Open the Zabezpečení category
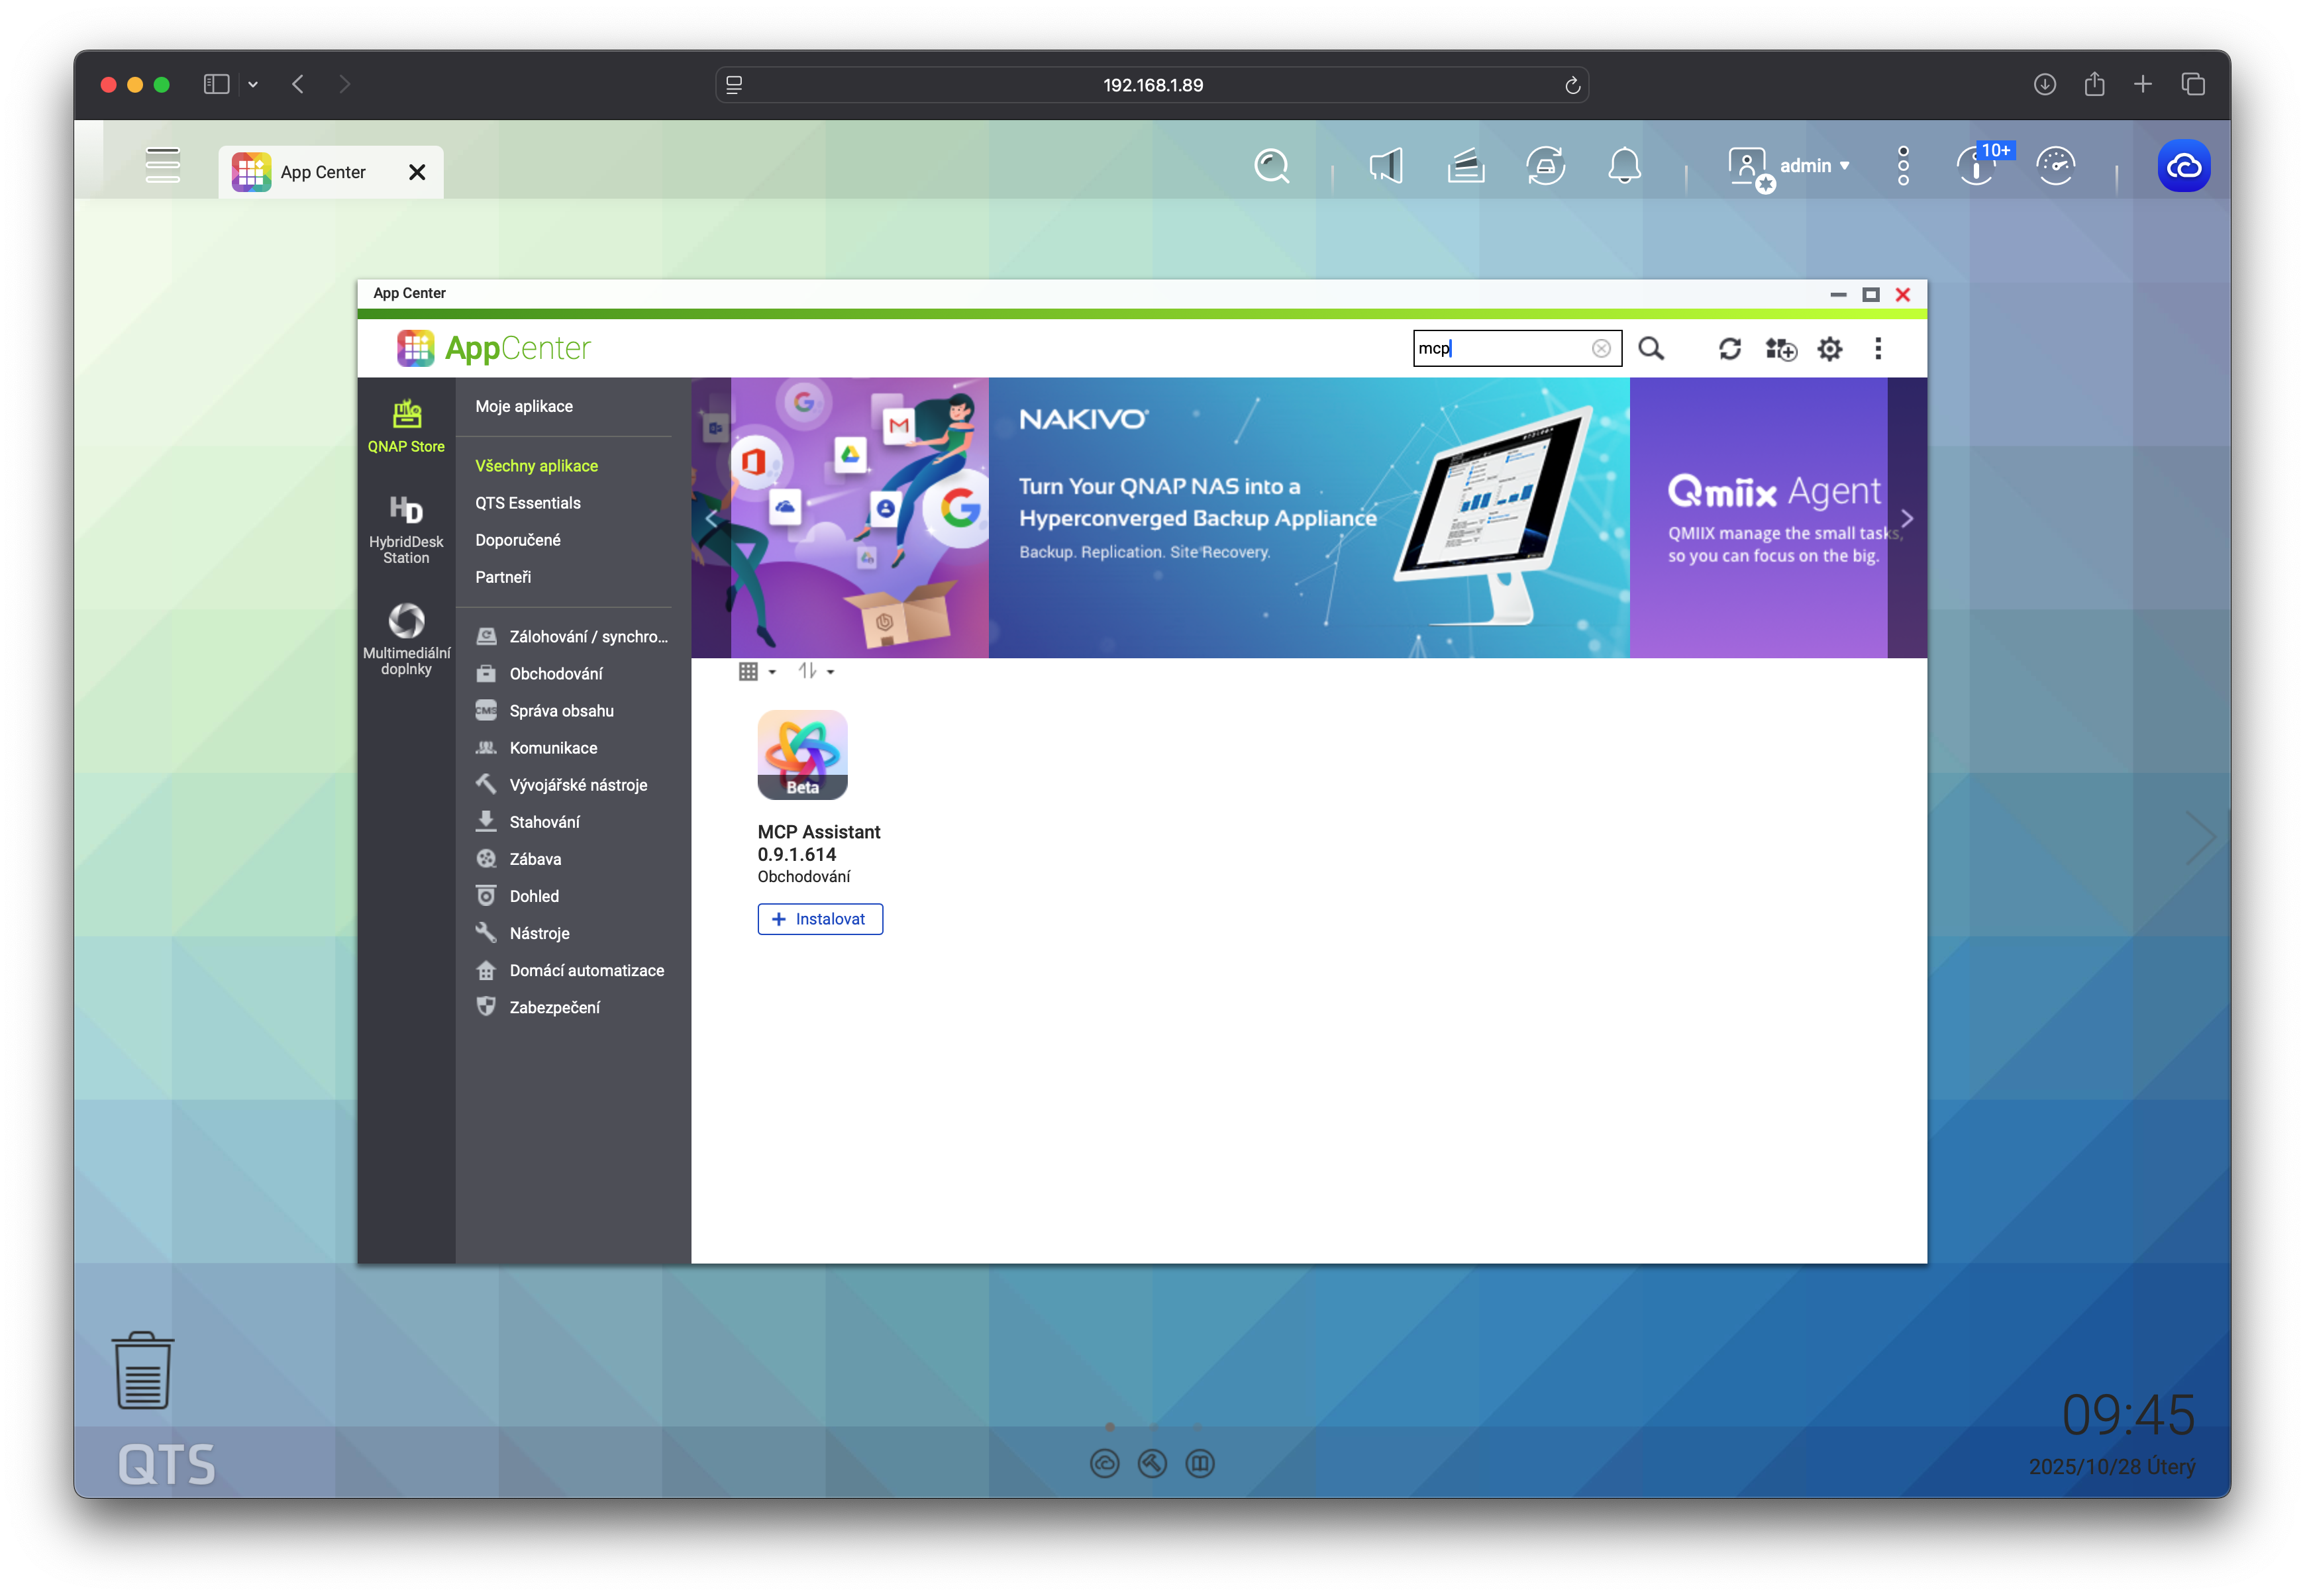2305x1596 pixels. [554, 1007]
